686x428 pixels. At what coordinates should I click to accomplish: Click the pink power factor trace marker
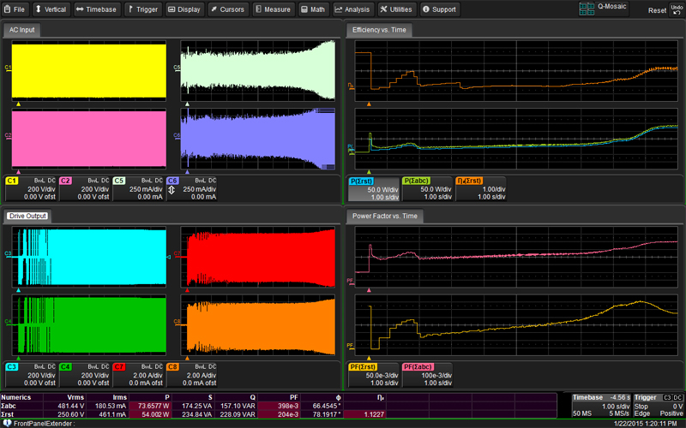click(x=370, y=290)
